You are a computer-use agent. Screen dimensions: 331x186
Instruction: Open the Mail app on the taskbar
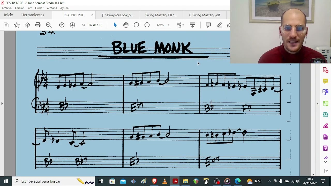pos(123,181)
